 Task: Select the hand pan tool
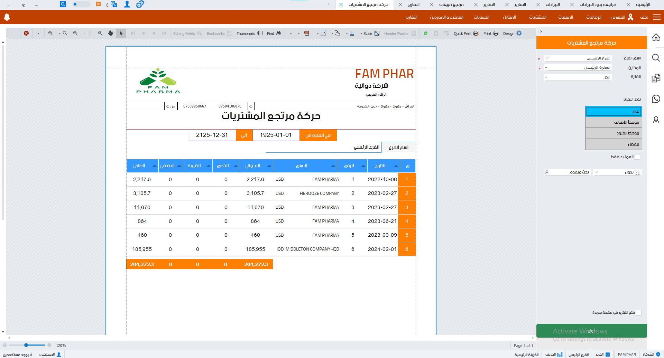point(111,34)
